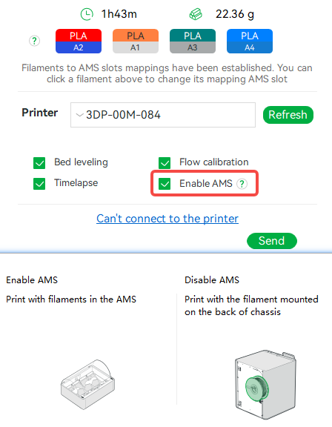Viewport: 332px width, 427px height.
Task: Toggle the Flow calibration checkbox
Action: (165, 163)
